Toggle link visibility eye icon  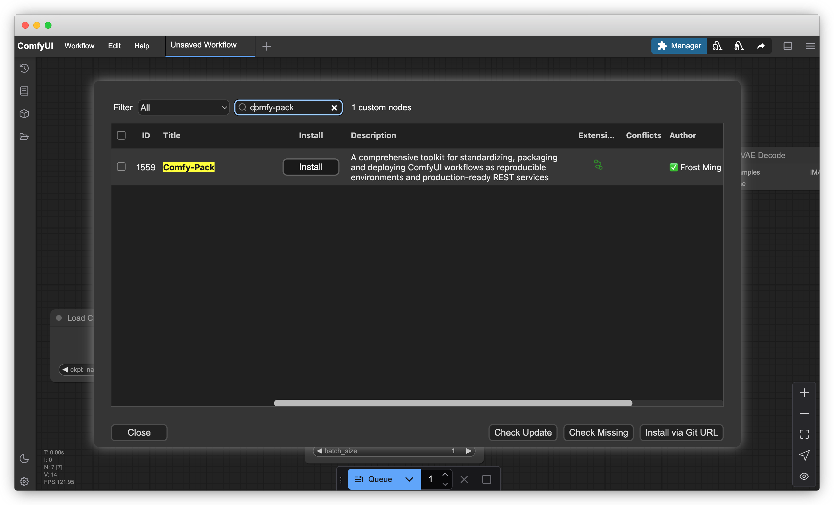coord(804,476)
